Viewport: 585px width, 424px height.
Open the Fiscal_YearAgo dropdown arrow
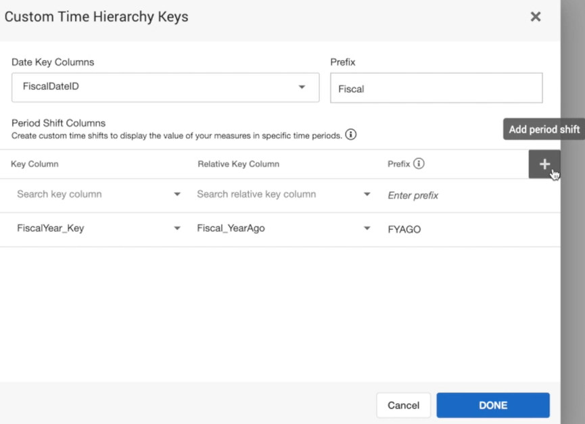[367, 229]
